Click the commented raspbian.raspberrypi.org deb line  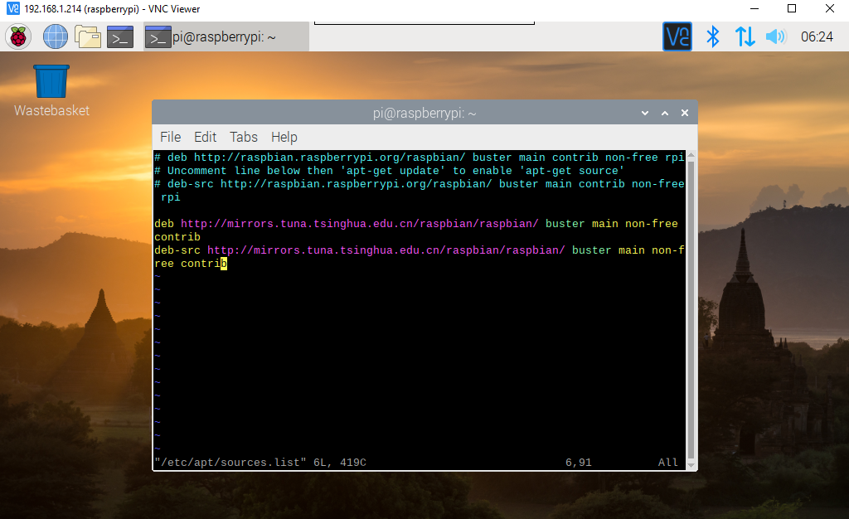click(x=419, y=158)
